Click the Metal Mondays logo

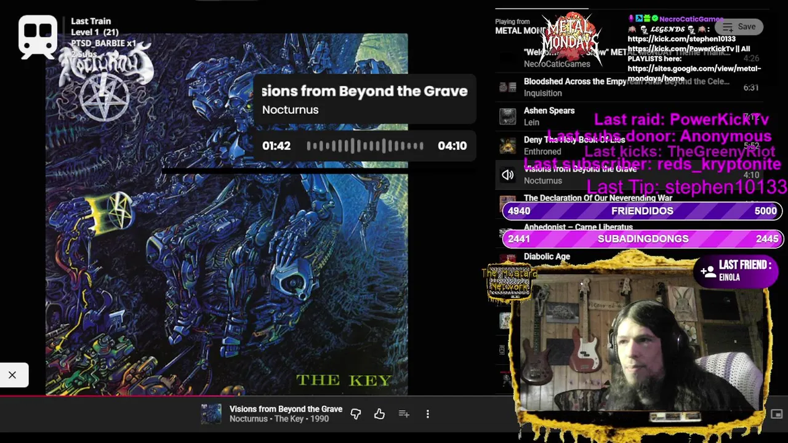[570, 38]
